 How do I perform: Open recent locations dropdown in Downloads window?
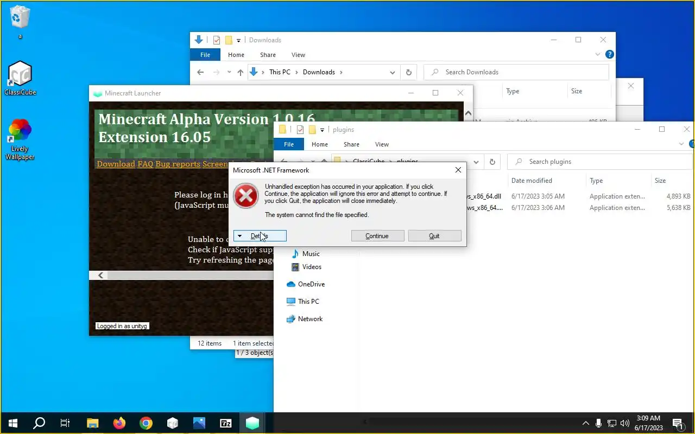(229, 72)
